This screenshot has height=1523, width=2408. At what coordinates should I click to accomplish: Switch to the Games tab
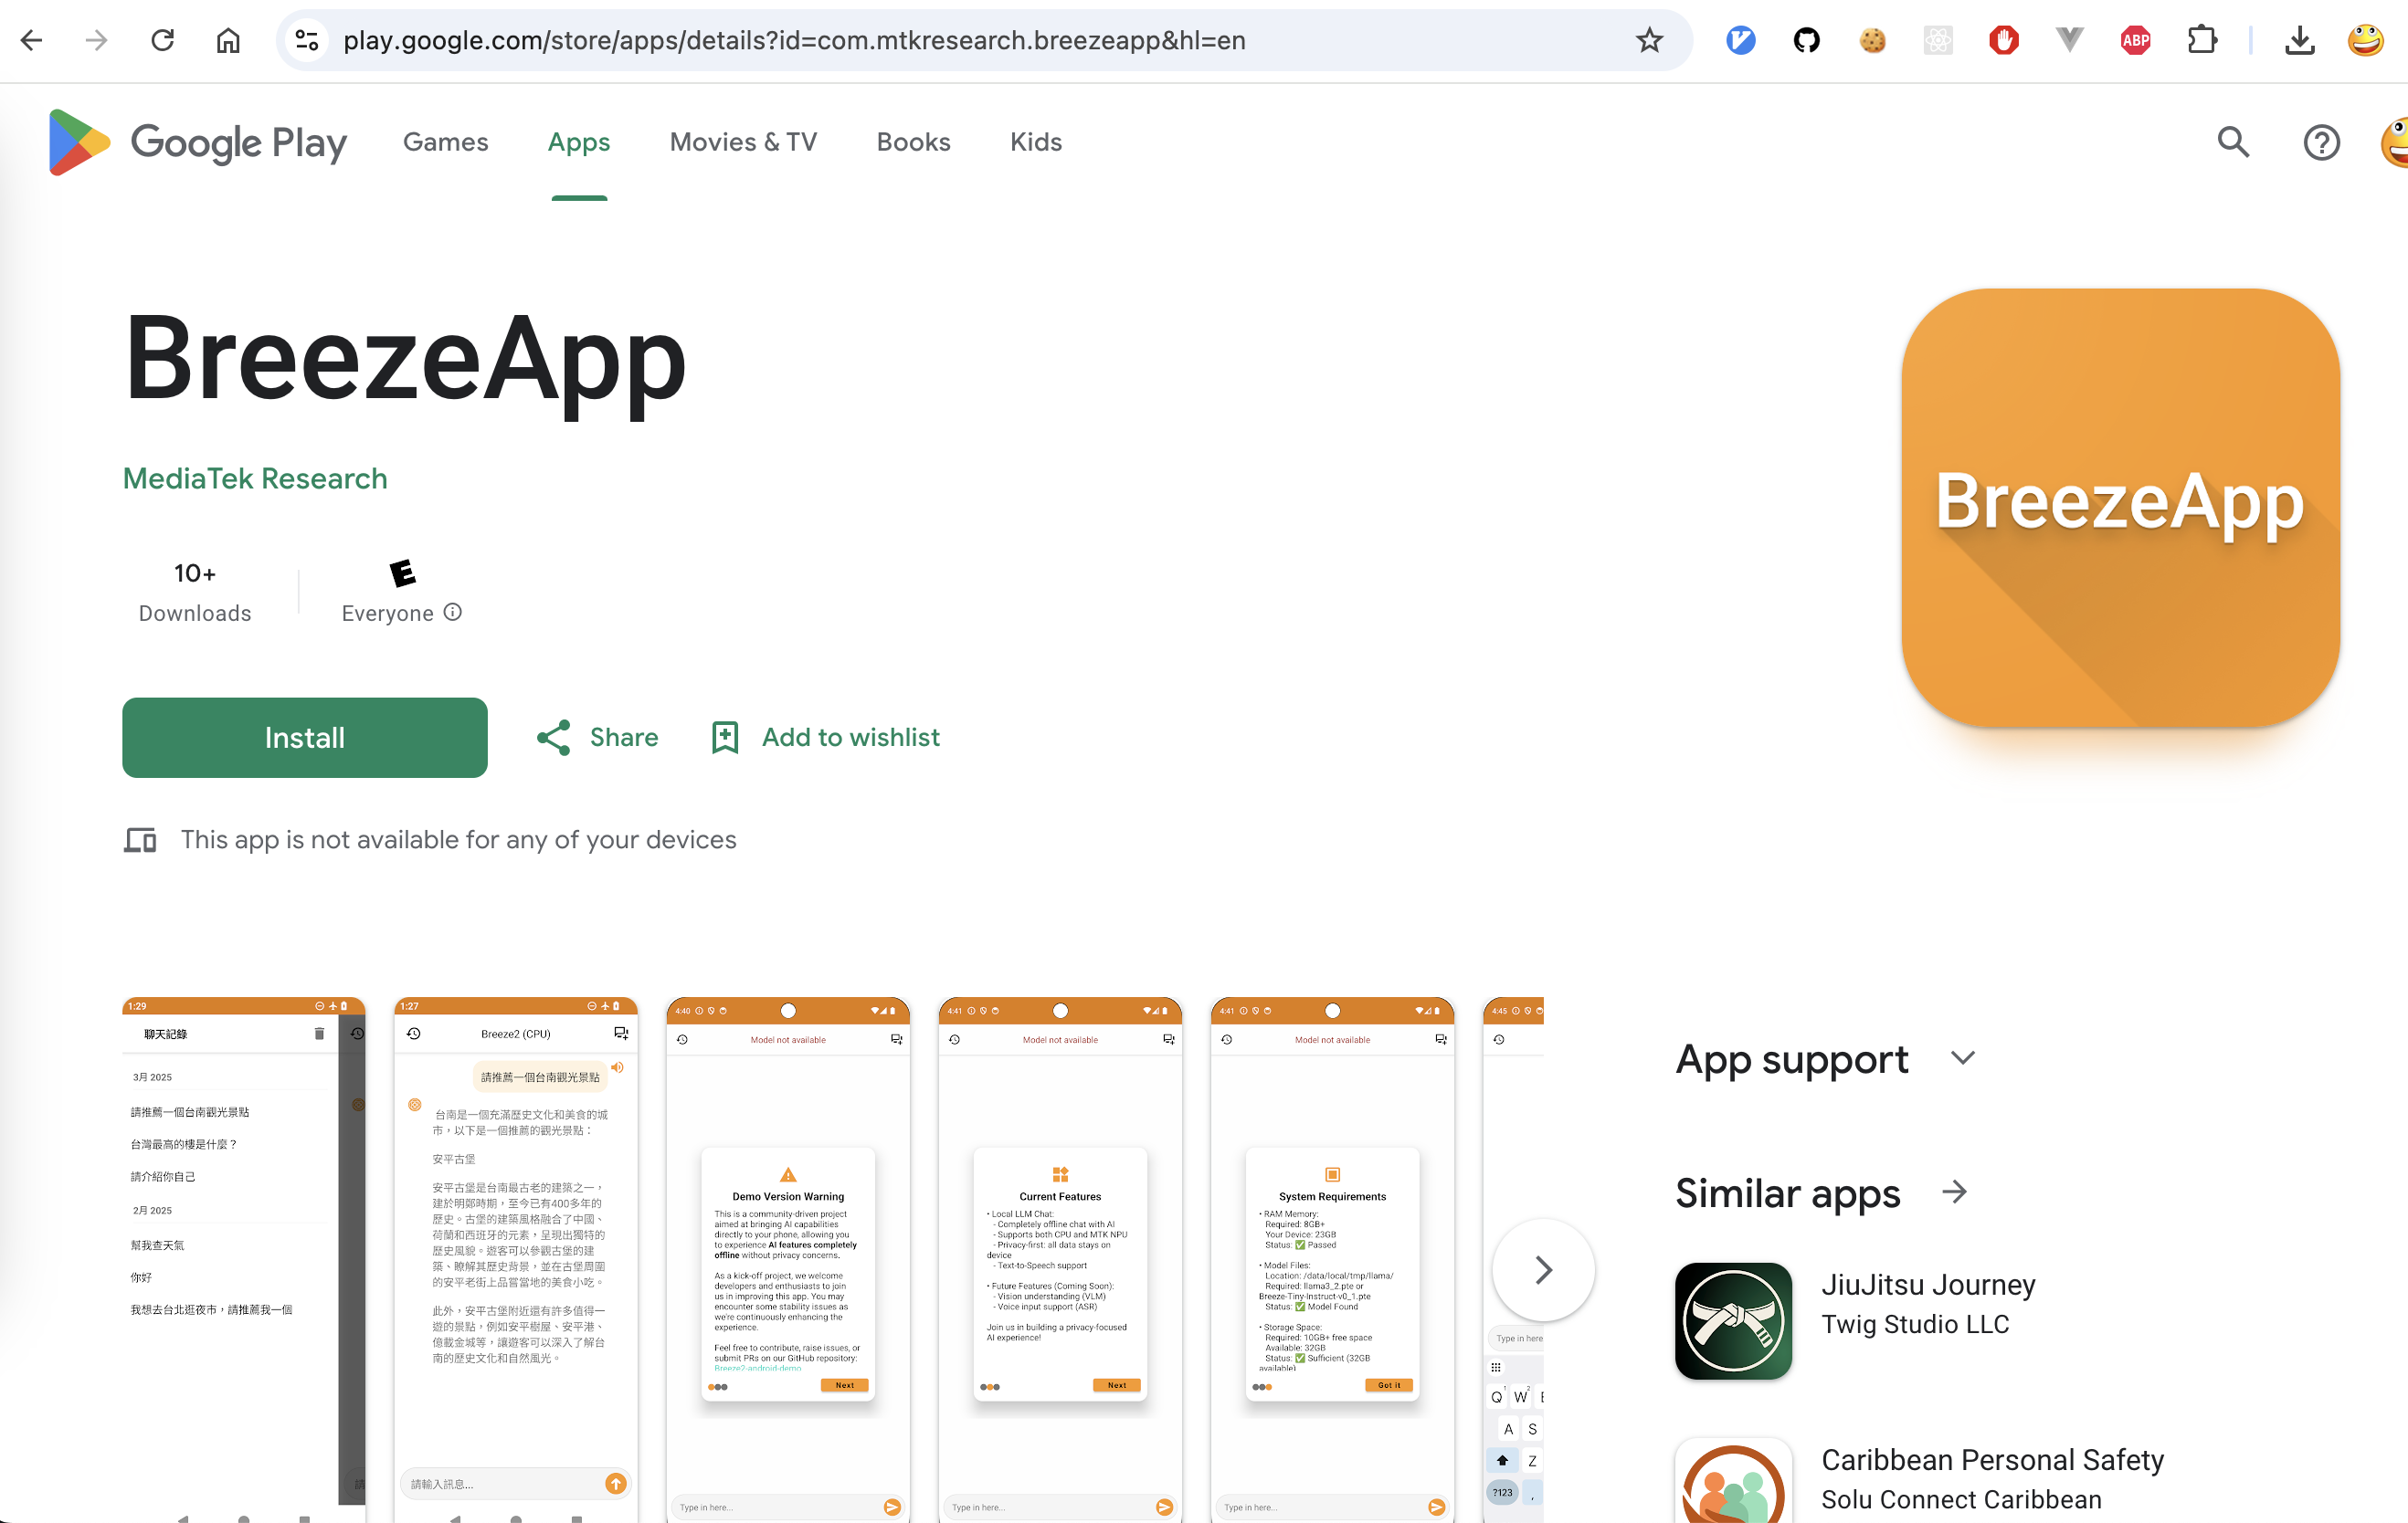[x=445, y=142]
